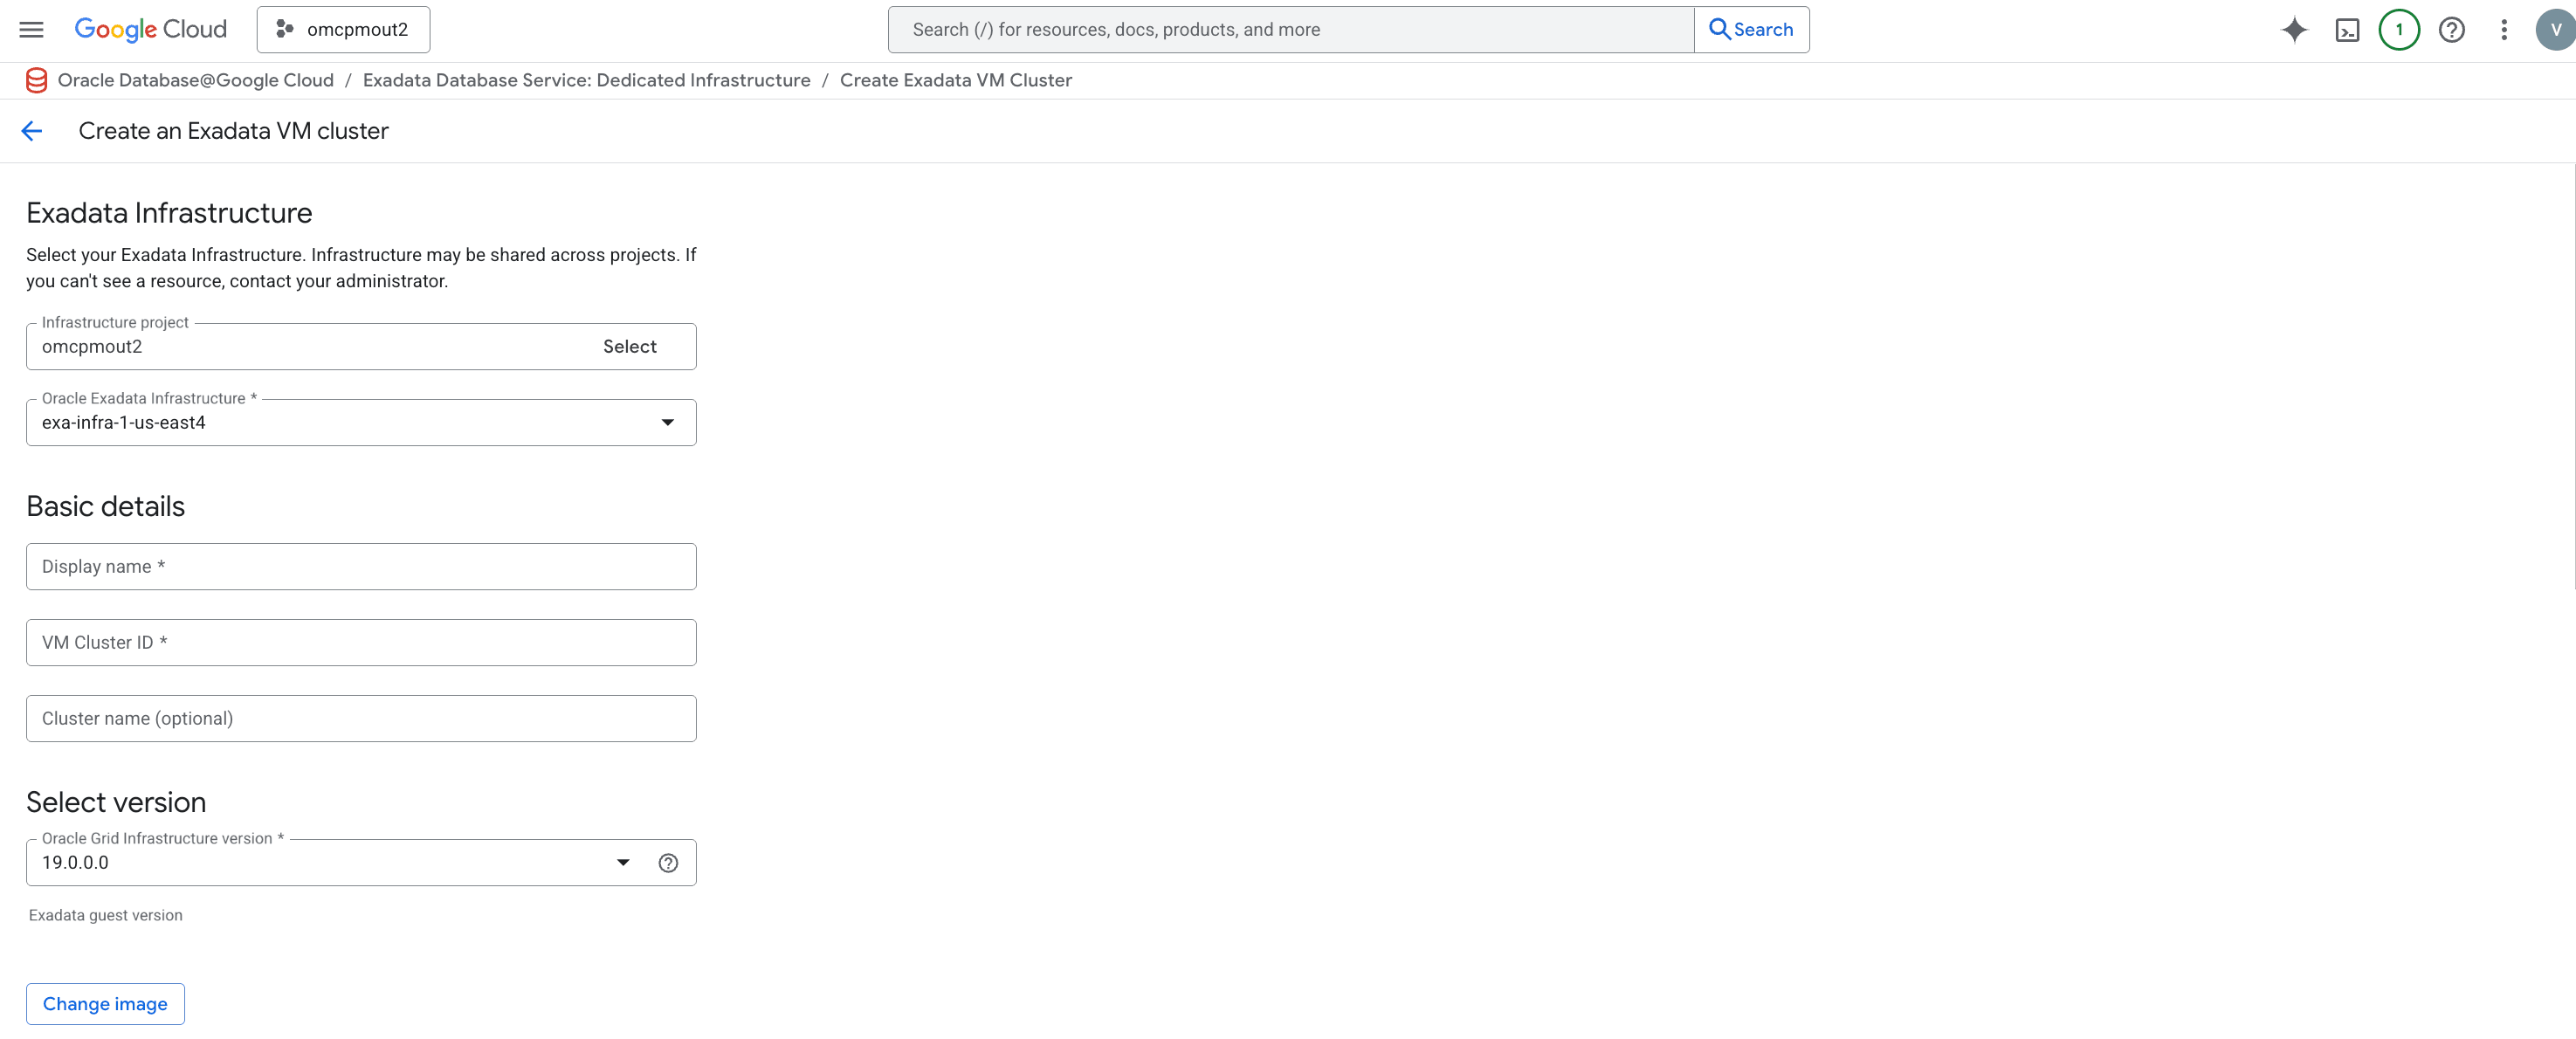This screenshot has height=1039, width=2576.
Task: Click the Oracle Database@Google Cloud breadcrumb icon
Action: (x=36, y=80)
